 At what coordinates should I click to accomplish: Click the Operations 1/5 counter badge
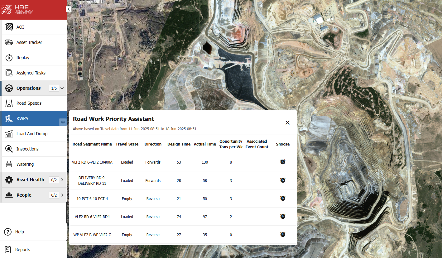pyautogui.click(x=54, y=88)
